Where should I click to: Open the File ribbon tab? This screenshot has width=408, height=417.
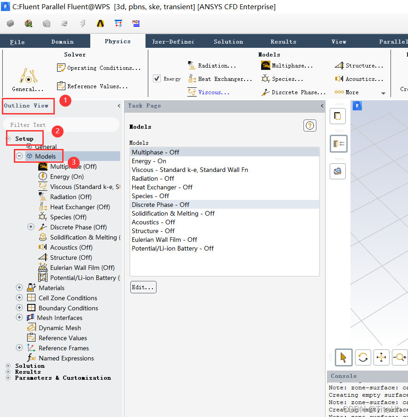(17, 42)
